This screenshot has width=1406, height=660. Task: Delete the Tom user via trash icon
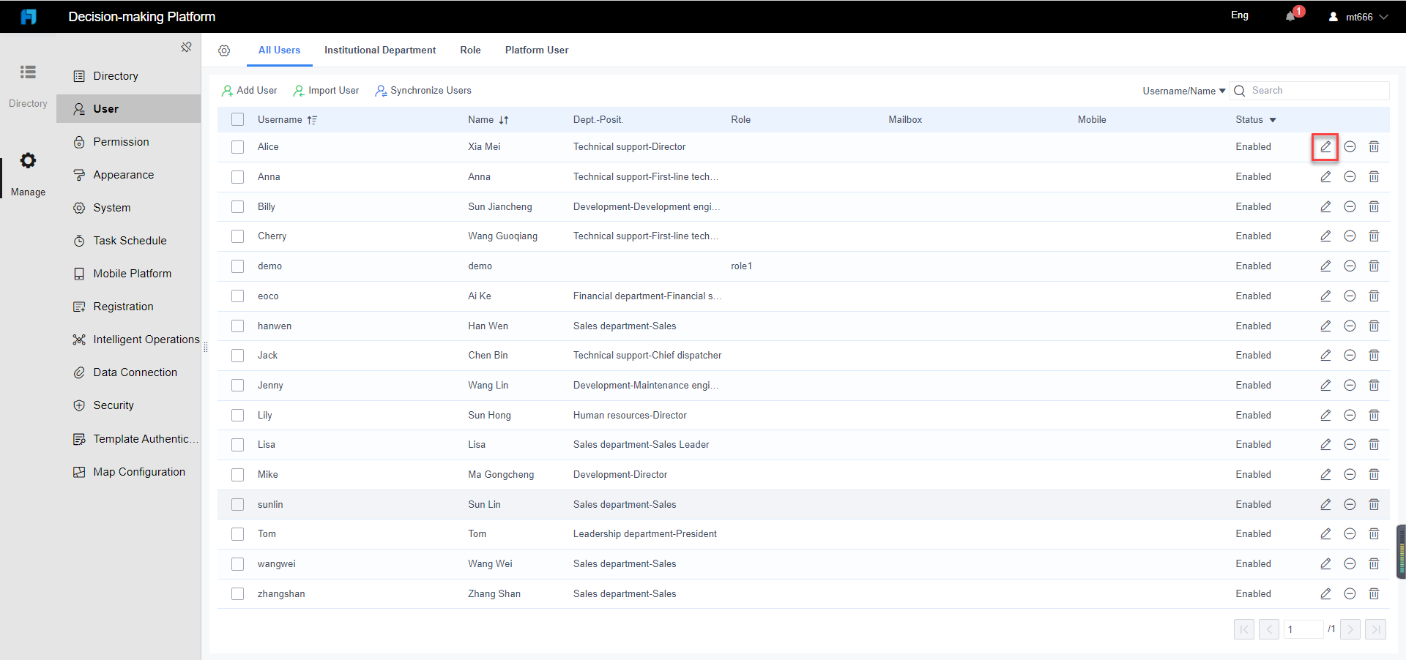(x=1375, y=533)
